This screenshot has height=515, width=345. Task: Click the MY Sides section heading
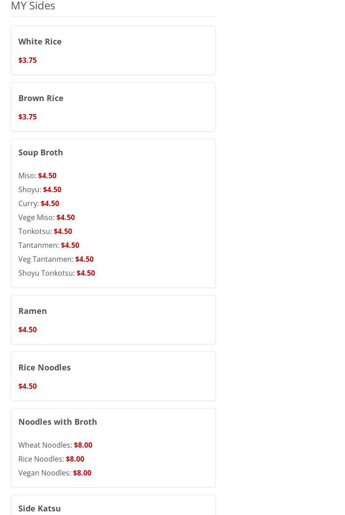pos(33,6)
